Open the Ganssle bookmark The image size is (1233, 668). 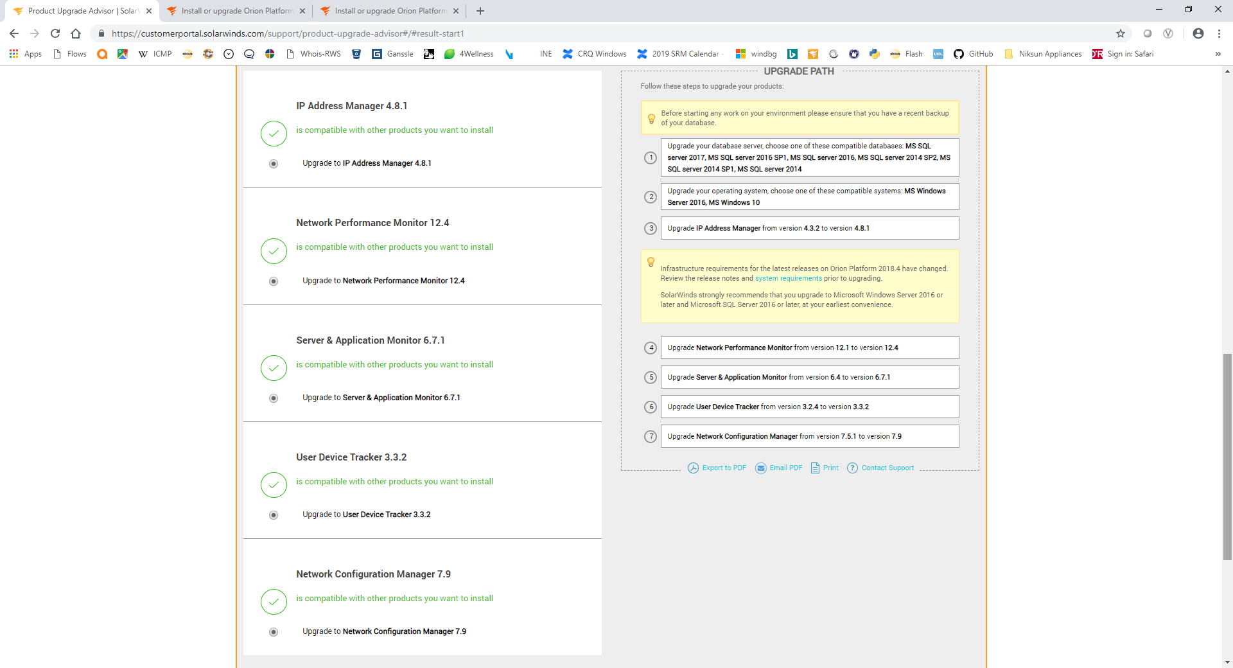393,54
